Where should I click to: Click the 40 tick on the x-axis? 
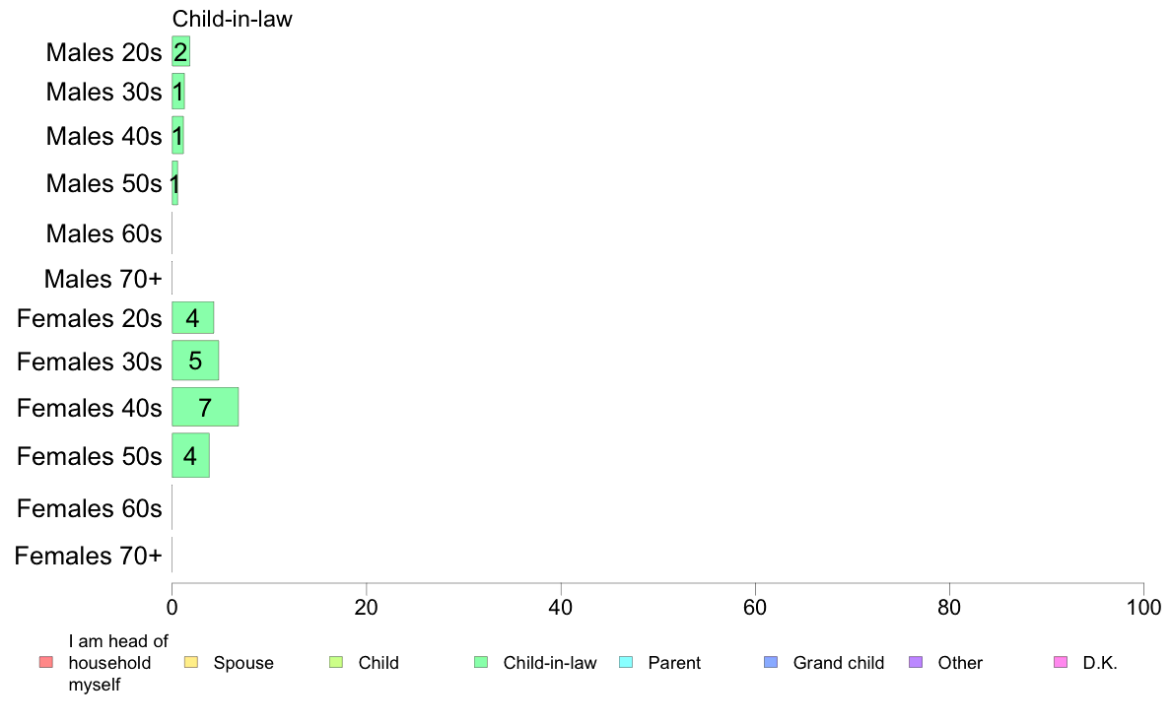(x=561, y=608)
